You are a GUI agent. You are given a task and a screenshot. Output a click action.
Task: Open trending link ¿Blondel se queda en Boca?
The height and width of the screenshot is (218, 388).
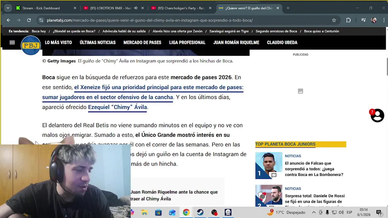[74, 31]
